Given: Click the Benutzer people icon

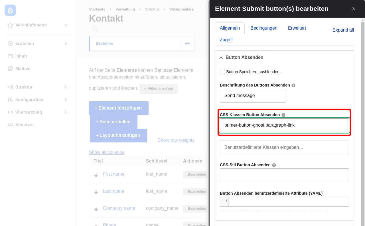Looking at the screenshot, I should (x=10, y=125).
